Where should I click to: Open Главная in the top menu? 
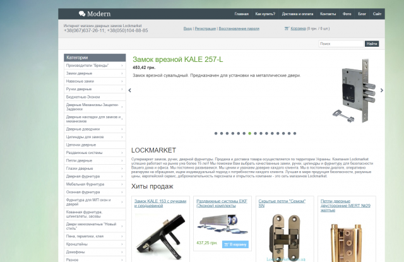tap(241, 14)
